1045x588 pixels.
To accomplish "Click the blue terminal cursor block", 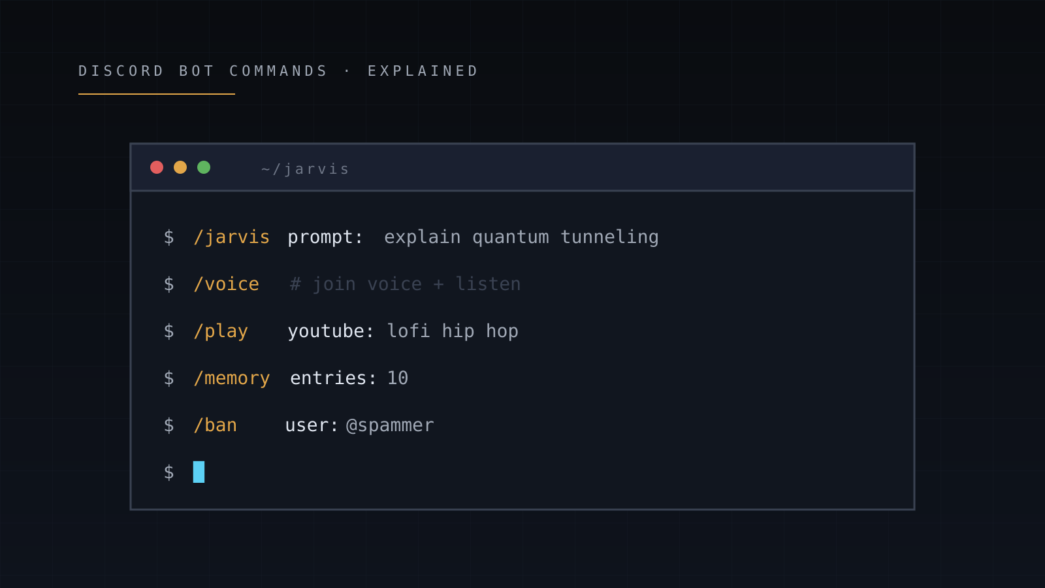I will pyautogui.click(x=199, y=472).
